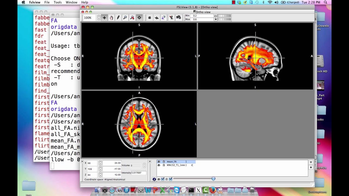Click the tools/options wrench icon
Screen dimensions: 349x196
(171, 18)
